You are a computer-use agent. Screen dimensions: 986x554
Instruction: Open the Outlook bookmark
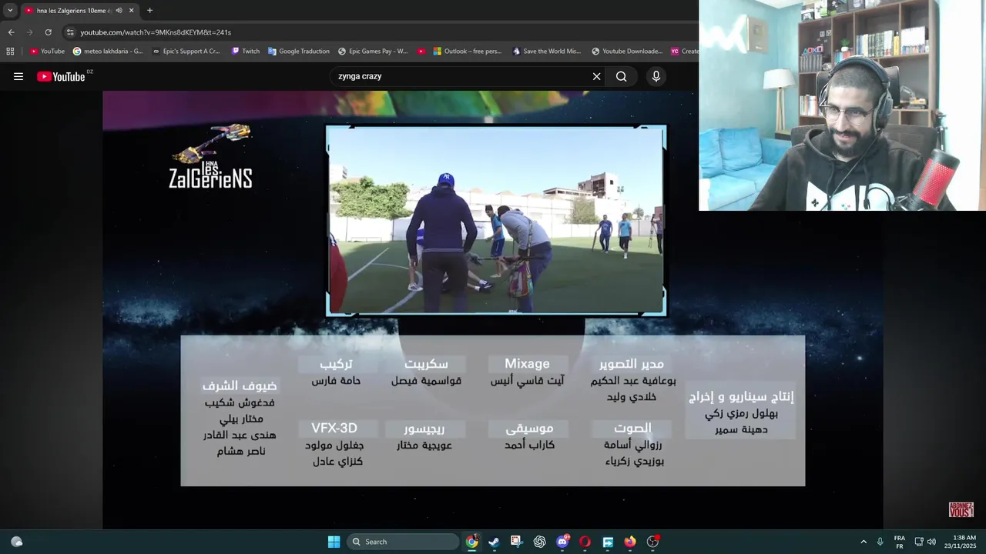(467, 52)
